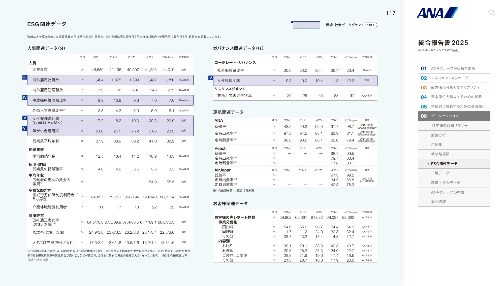The width and height of the screenshot is (504, 286).
Task: Select marker III beside 海外雇用社員数 row
Action: coord(24,78)
